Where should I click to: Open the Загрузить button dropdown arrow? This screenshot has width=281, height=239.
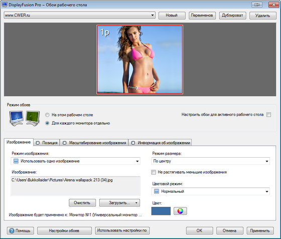point(136,203)
